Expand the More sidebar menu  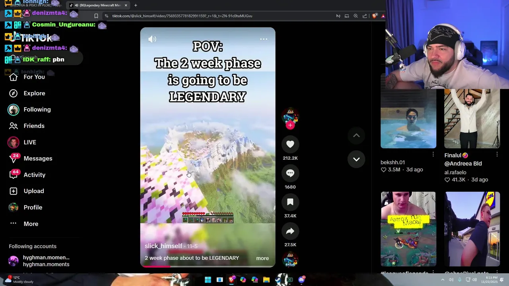(x=24, y=224)
